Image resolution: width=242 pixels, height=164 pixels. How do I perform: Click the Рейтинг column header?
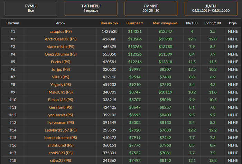tap(13, 23)
